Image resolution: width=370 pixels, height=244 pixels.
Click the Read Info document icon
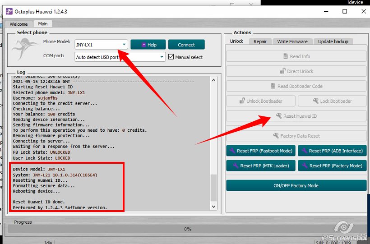click(286, 56)
